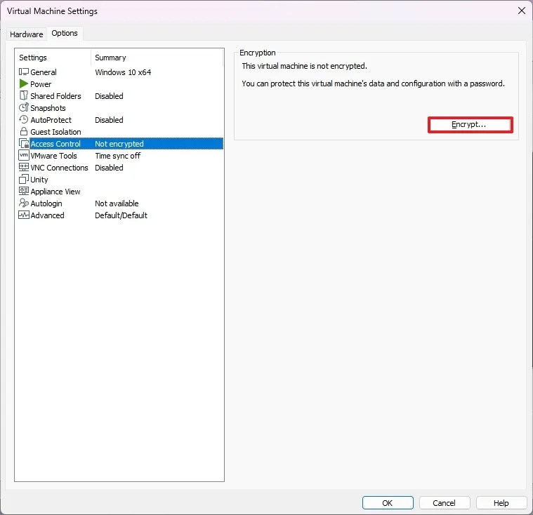Click the Shared Folders icon
Viewport: 533px width, 515px height.
tap(23, 95)
